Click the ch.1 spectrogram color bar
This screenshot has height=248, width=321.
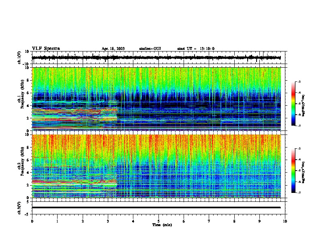coord(293,104)
